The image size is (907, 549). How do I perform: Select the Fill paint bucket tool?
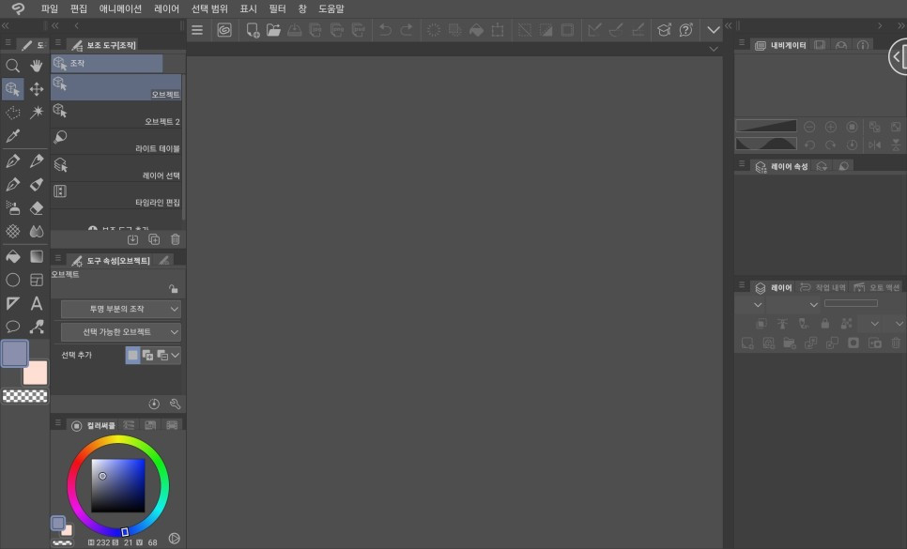click(x=12, y=255)
